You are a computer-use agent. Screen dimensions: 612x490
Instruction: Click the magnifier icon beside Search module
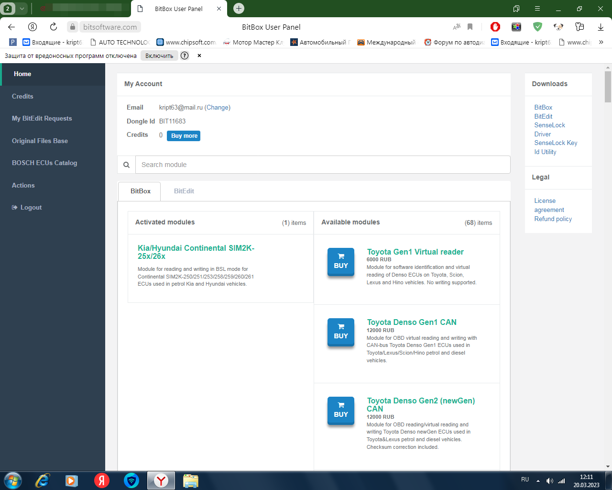pyautogui.click(x=127, y=165)
